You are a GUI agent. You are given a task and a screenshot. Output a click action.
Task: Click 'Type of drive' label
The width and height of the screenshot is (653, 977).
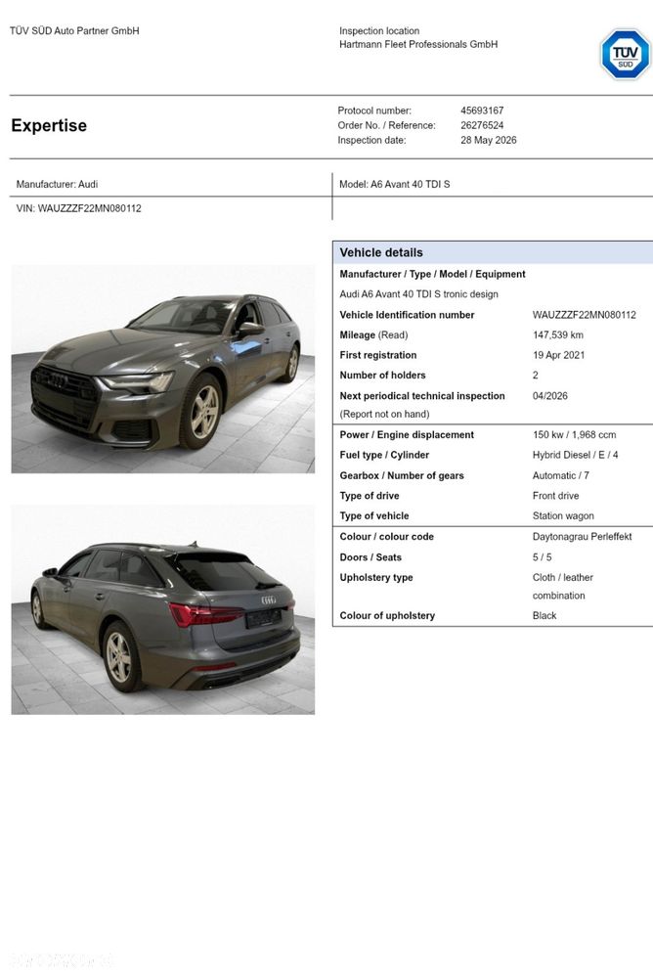coord(369,496)
